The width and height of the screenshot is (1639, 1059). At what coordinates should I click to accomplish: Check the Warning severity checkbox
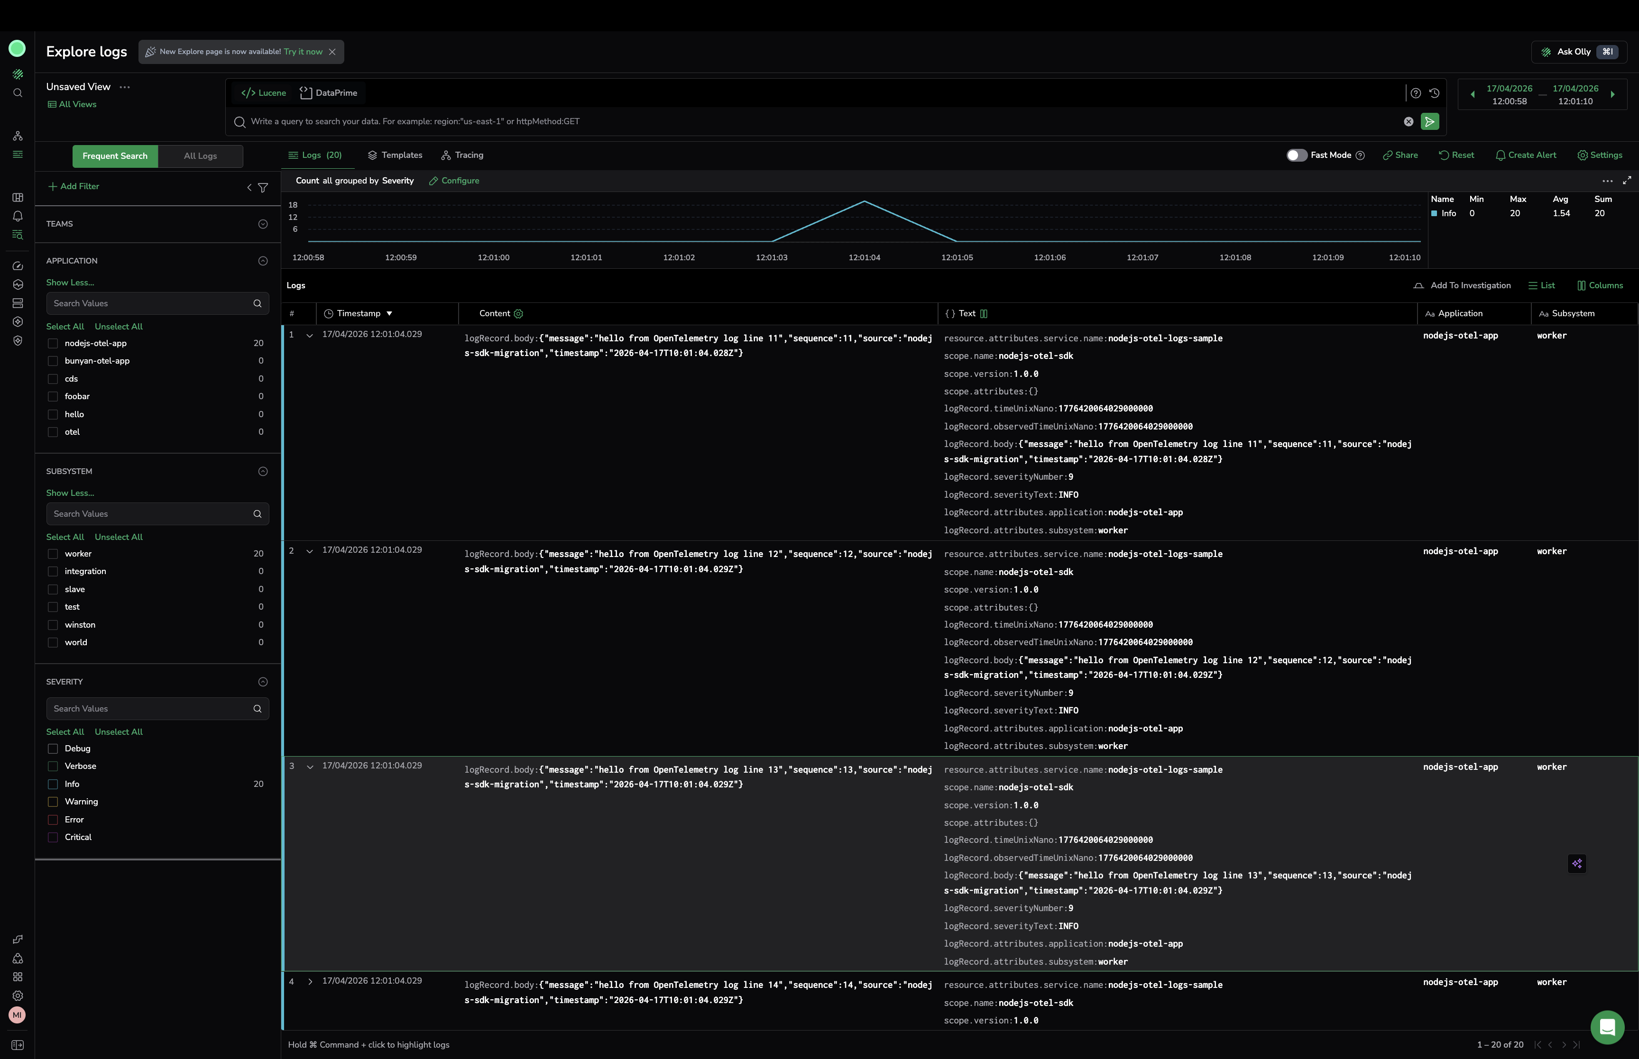click(53, 802)
